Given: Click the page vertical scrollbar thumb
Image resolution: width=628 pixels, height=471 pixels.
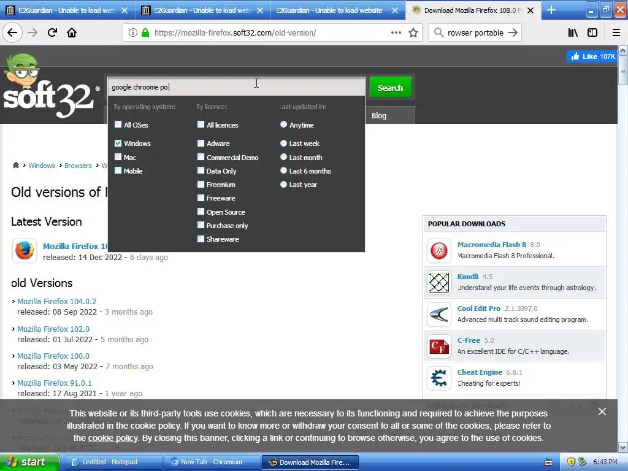Looking at the screenshot, I should point(622,71).
